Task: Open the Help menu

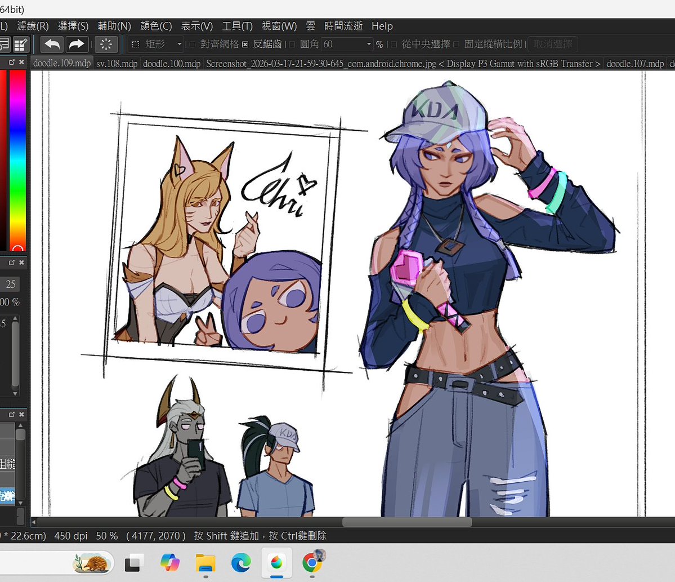Action: [382, 26]
